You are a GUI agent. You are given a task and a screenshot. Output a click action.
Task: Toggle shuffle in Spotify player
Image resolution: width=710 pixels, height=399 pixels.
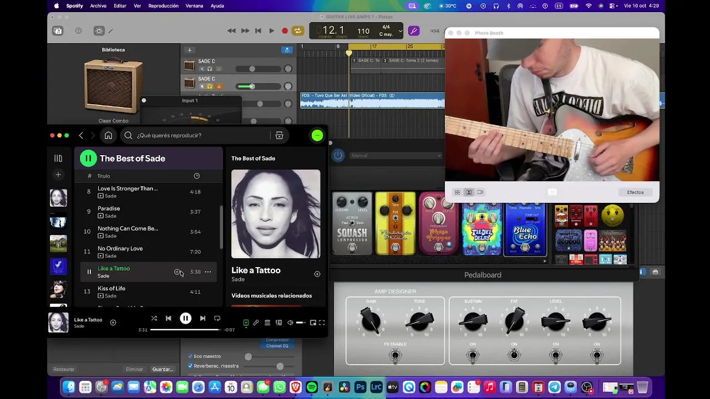click(154, 319)
